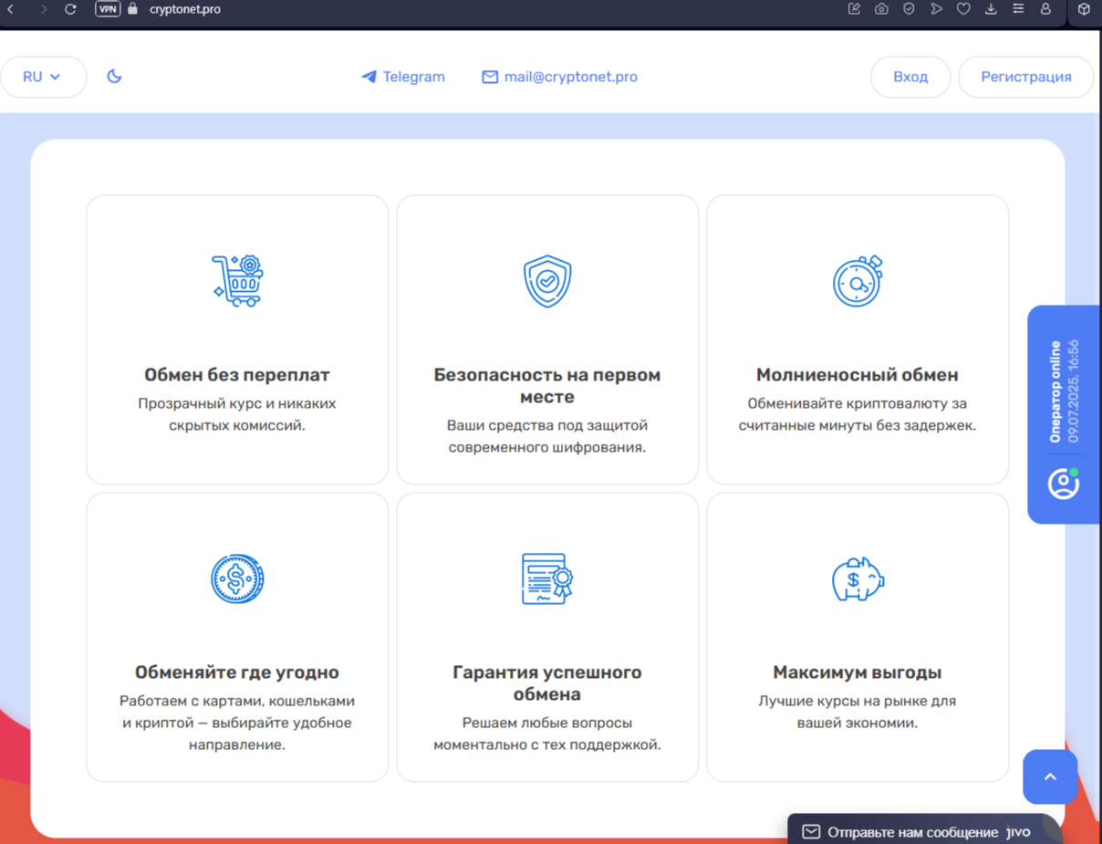Click text Прозрачный курс и никаких скрытых комиссий
Viewport: 1102px width, 844px height.
(x=237, y=414)
